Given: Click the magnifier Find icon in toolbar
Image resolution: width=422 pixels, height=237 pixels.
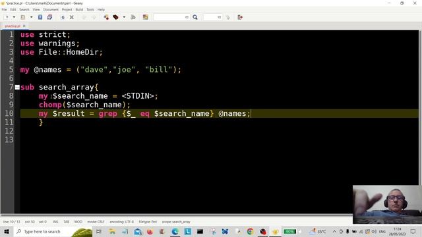Looking at the screenshot, I should [x=195, y=17].
